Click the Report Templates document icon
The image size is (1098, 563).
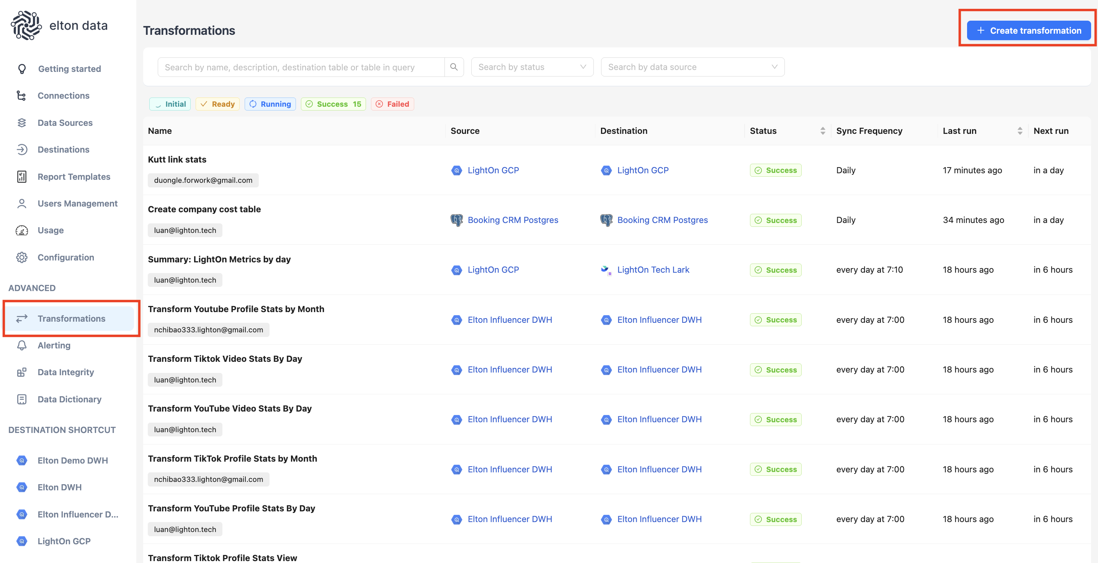point(22,176)
